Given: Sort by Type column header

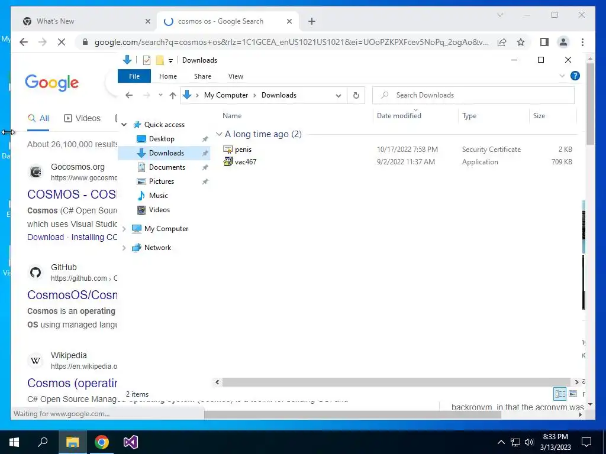Looking at the screenshot, I should (469, 115).
